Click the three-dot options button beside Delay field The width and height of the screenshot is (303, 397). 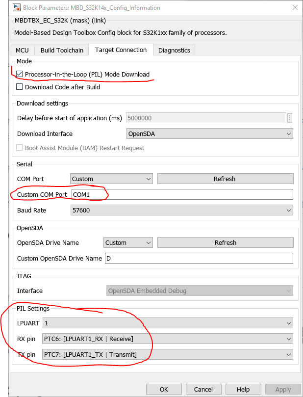click(290, 118)
